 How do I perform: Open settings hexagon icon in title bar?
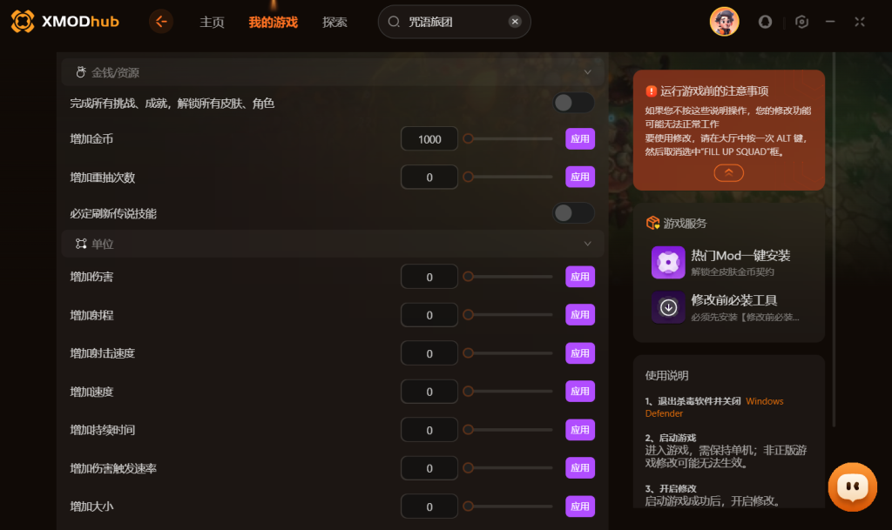coord(801,22)
